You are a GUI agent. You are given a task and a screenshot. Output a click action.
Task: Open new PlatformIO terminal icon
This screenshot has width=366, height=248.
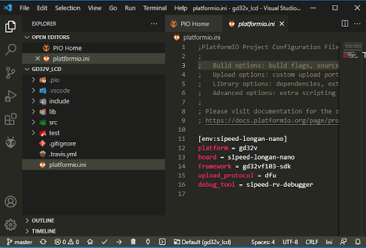pos(162,242)
